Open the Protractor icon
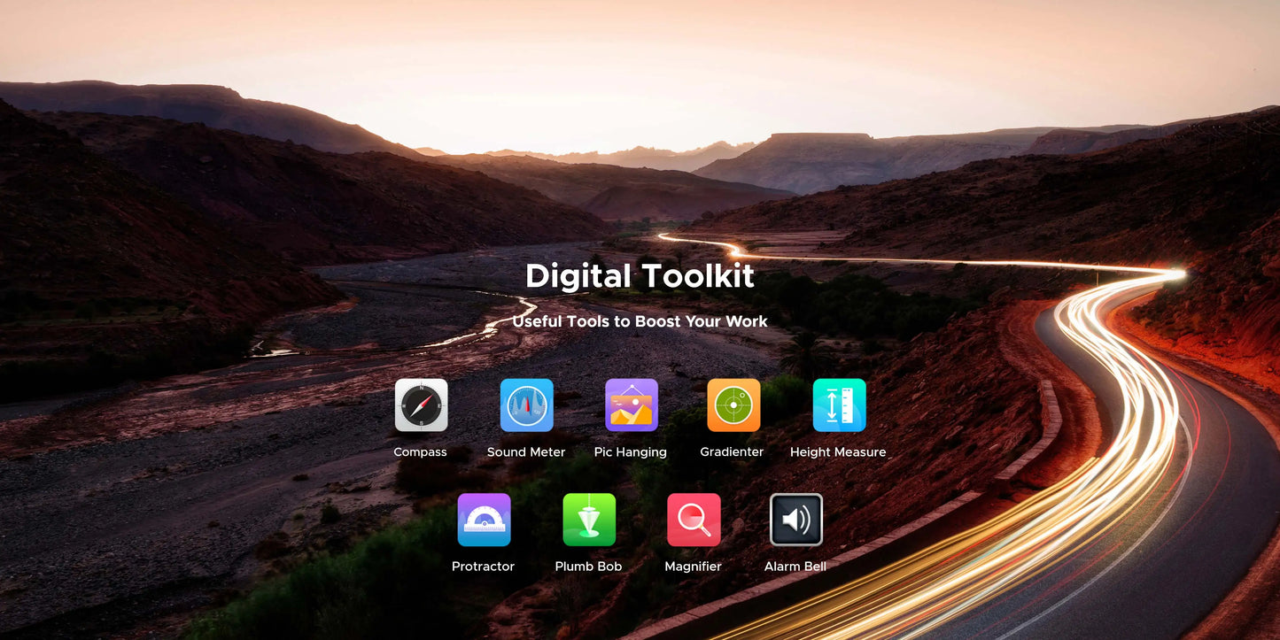 [x=484, y=520]
